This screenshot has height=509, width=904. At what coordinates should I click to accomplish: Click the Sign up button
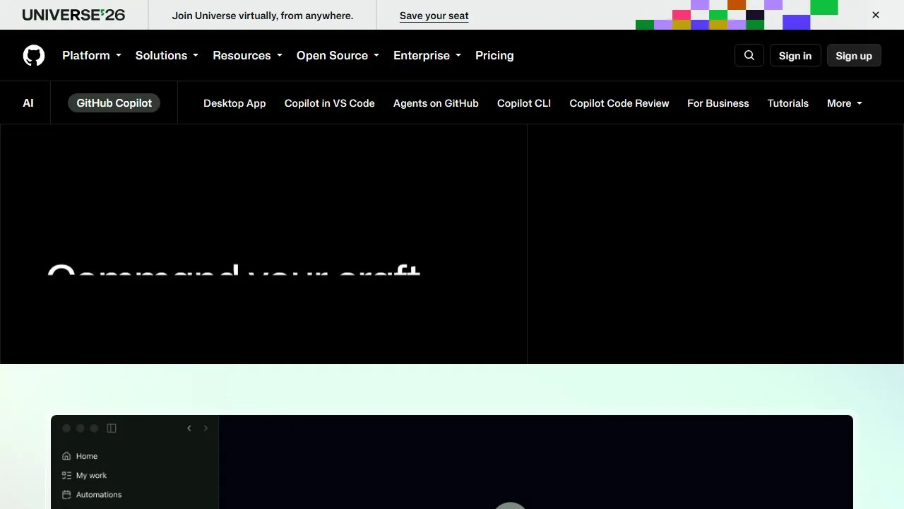(x=854, y=56)
